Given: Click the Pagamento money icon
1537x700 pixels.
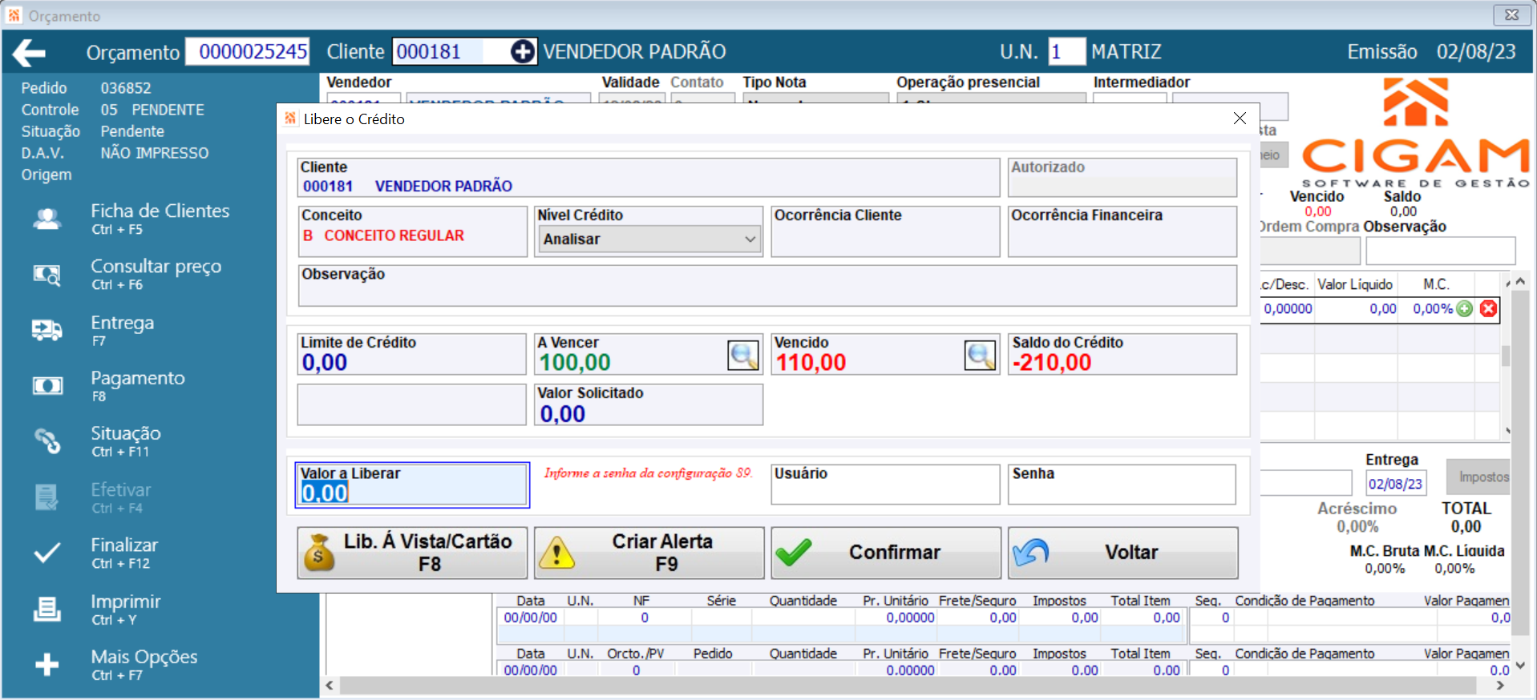Looking at the screenshot, I should (47, 385).
